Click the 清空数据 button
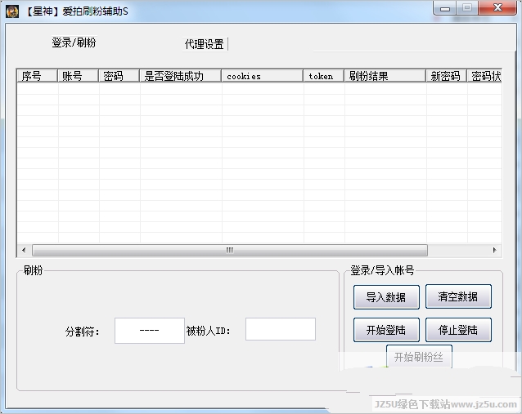This screenshot has width=522, height=414. pos(458,296)
